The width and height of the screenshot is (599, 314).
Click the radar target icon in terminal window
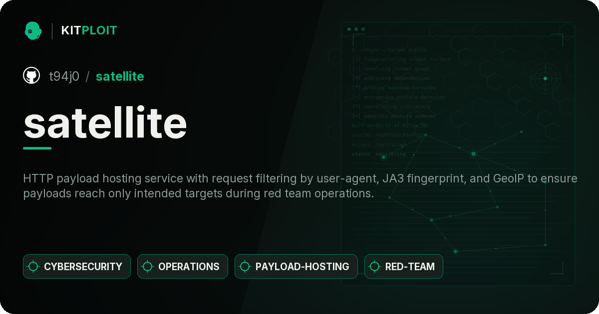point(545,78)
